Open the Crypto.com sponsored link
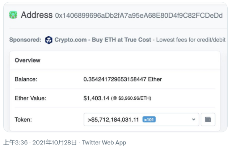The image size is (232, 148). pos(71,40)
